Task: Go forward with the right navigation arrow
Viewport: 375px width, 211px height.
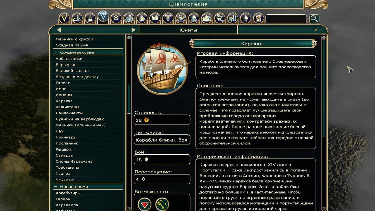Action: pos(134,30)
